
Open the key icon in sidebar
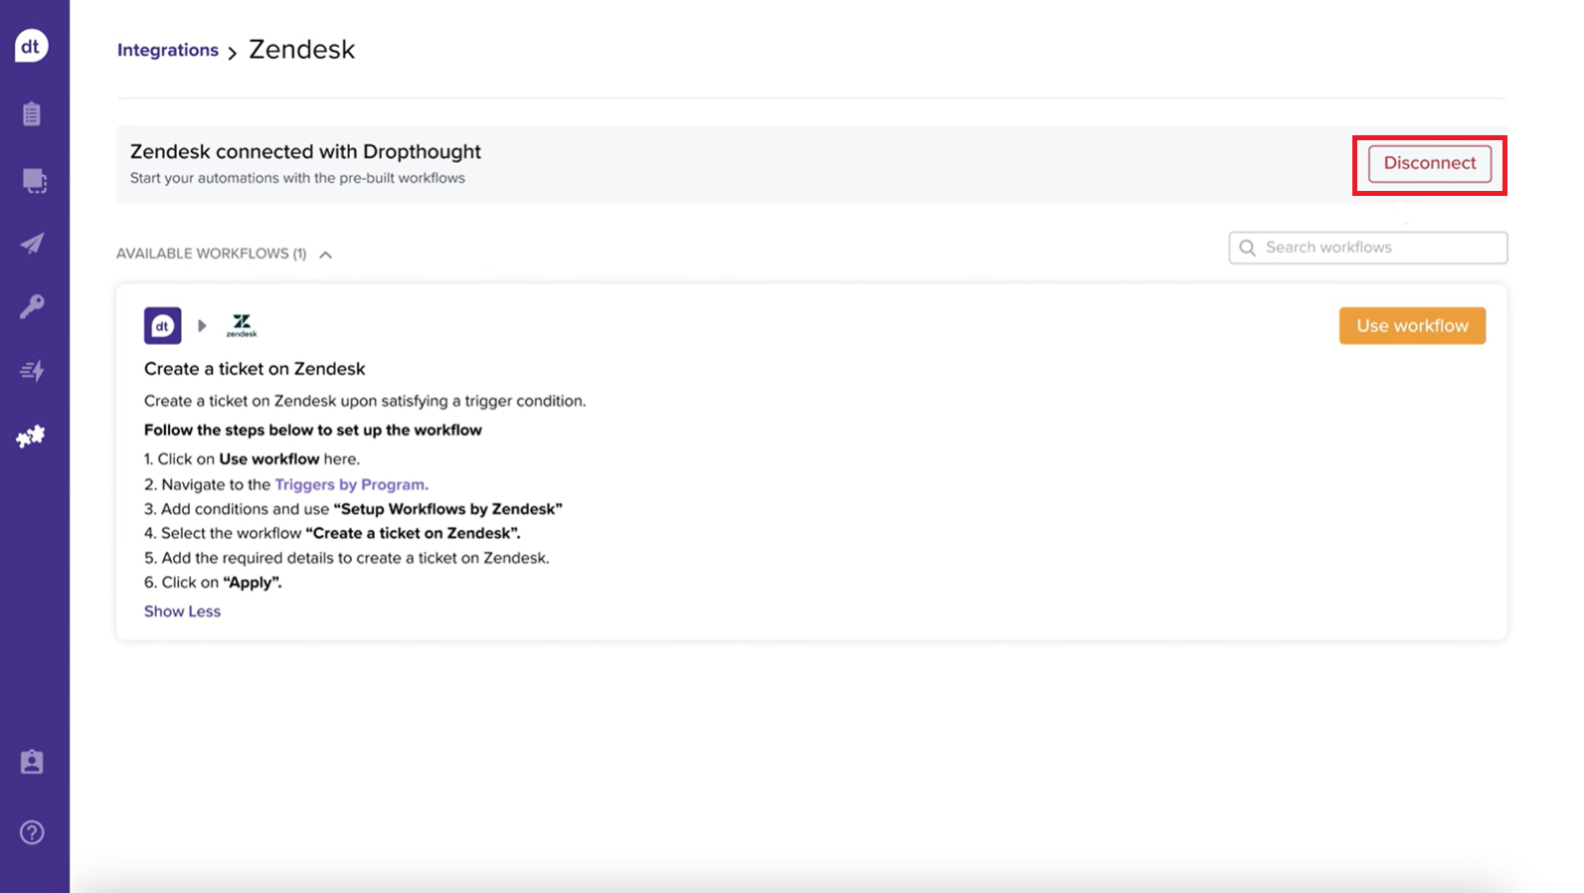pos(32,306)
